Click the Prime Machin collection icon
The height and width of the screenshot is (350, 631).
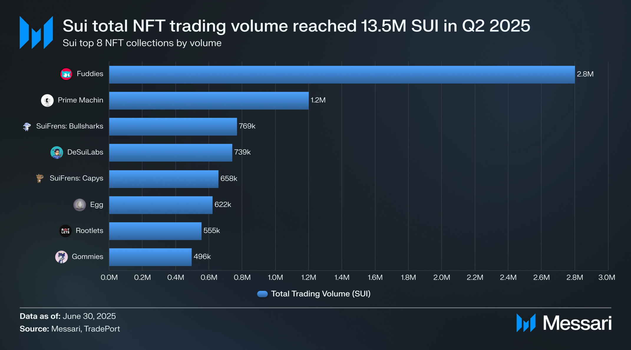pyautogui.click(x=47, y=100)
